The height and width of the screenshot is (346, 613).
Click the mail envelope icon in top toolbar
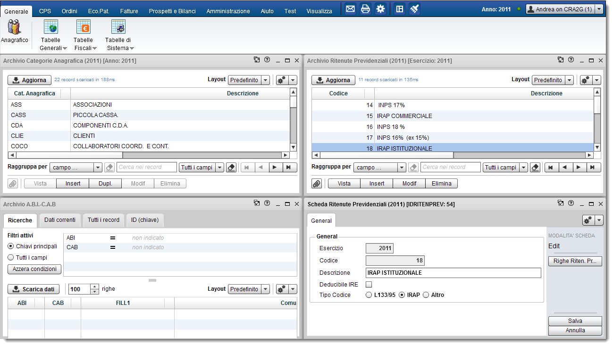pos(350,9)
